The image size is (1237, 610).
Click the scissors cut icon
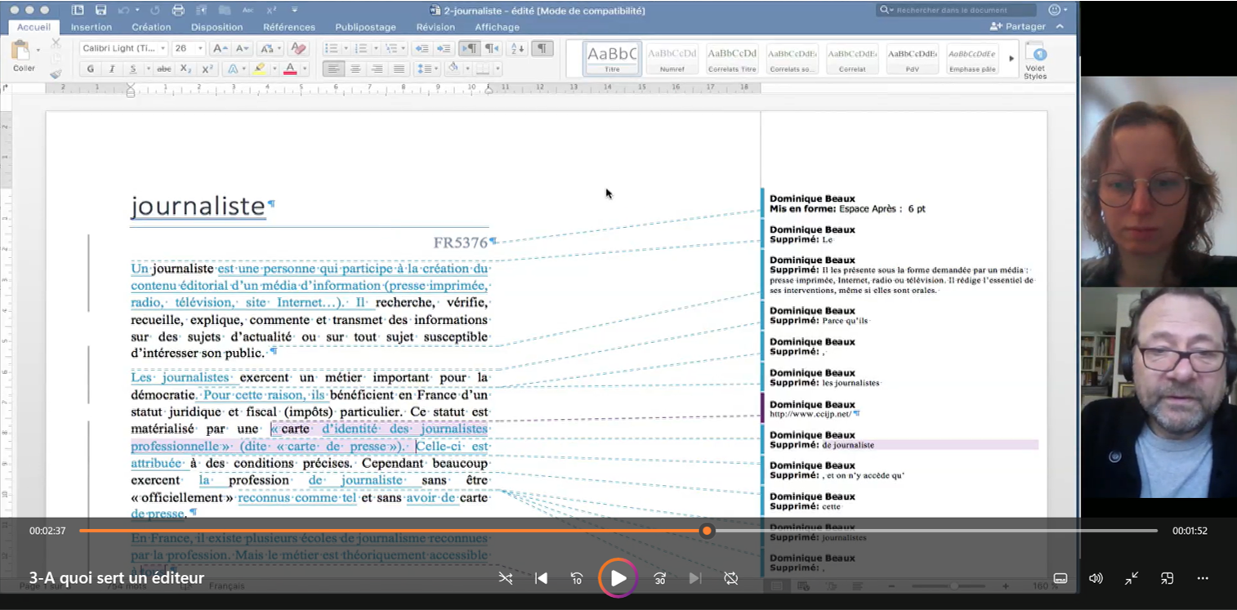[x=56, y=42]
